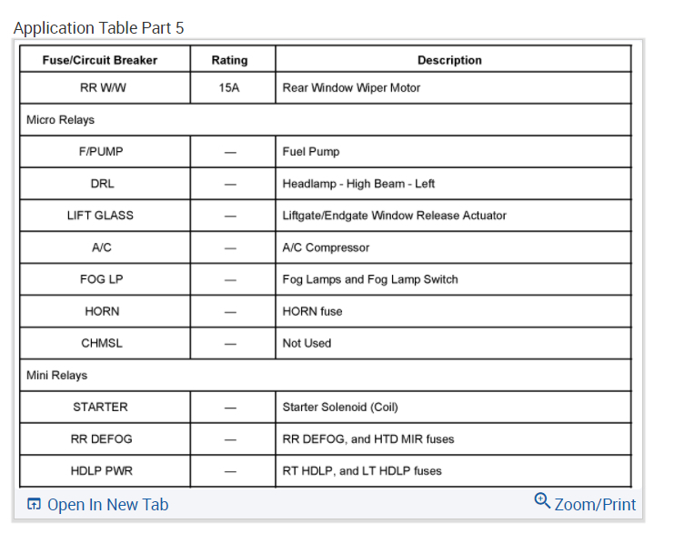Click the 'A/C Compressor' description
Viewport: 674px width, 554px height.
pos(326,247)
